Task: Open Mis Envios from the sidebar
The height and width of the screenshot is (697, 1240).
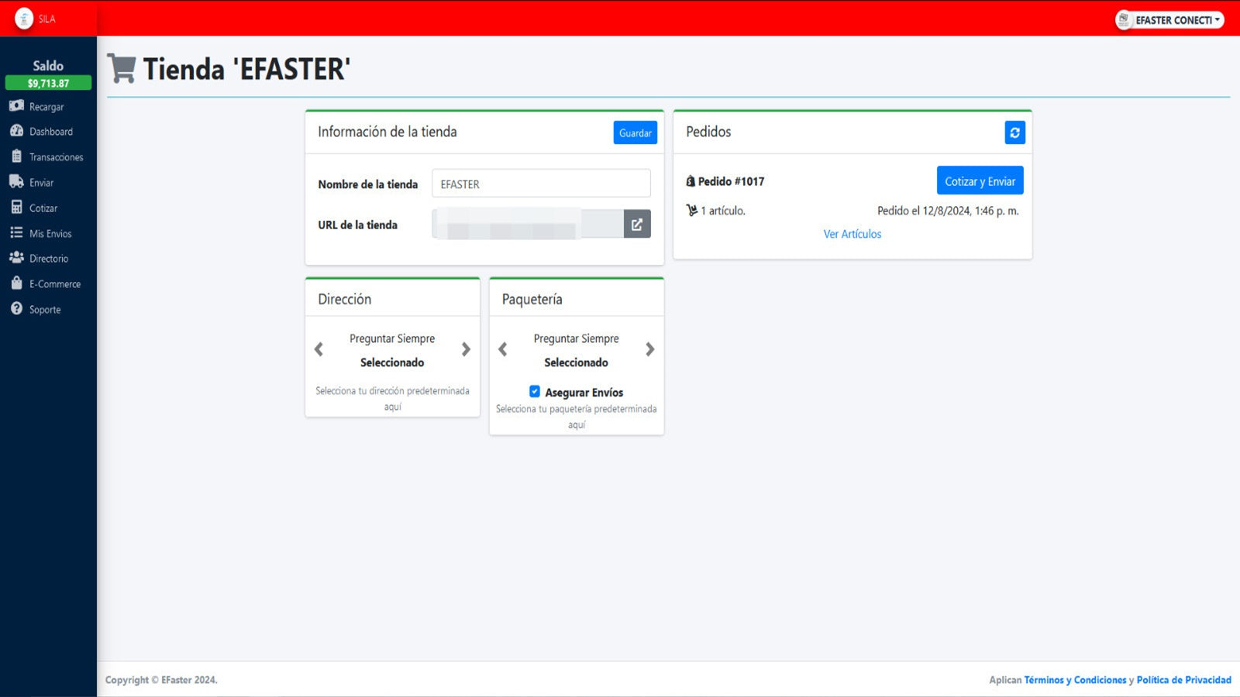Action: point(50,233)
